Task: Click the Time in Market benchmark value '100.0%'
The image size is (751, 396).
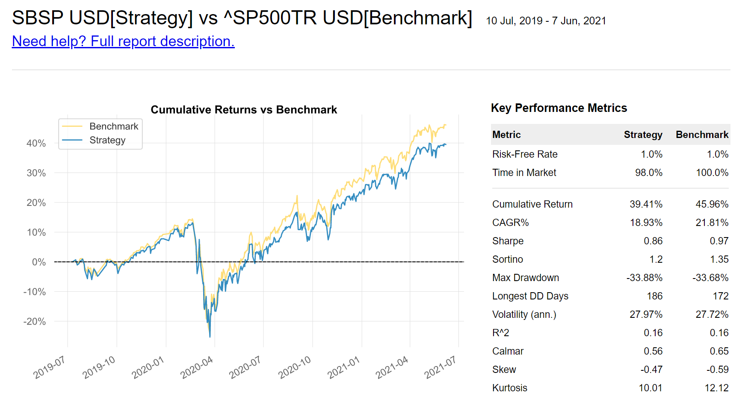Action: [x=712, y=173]
